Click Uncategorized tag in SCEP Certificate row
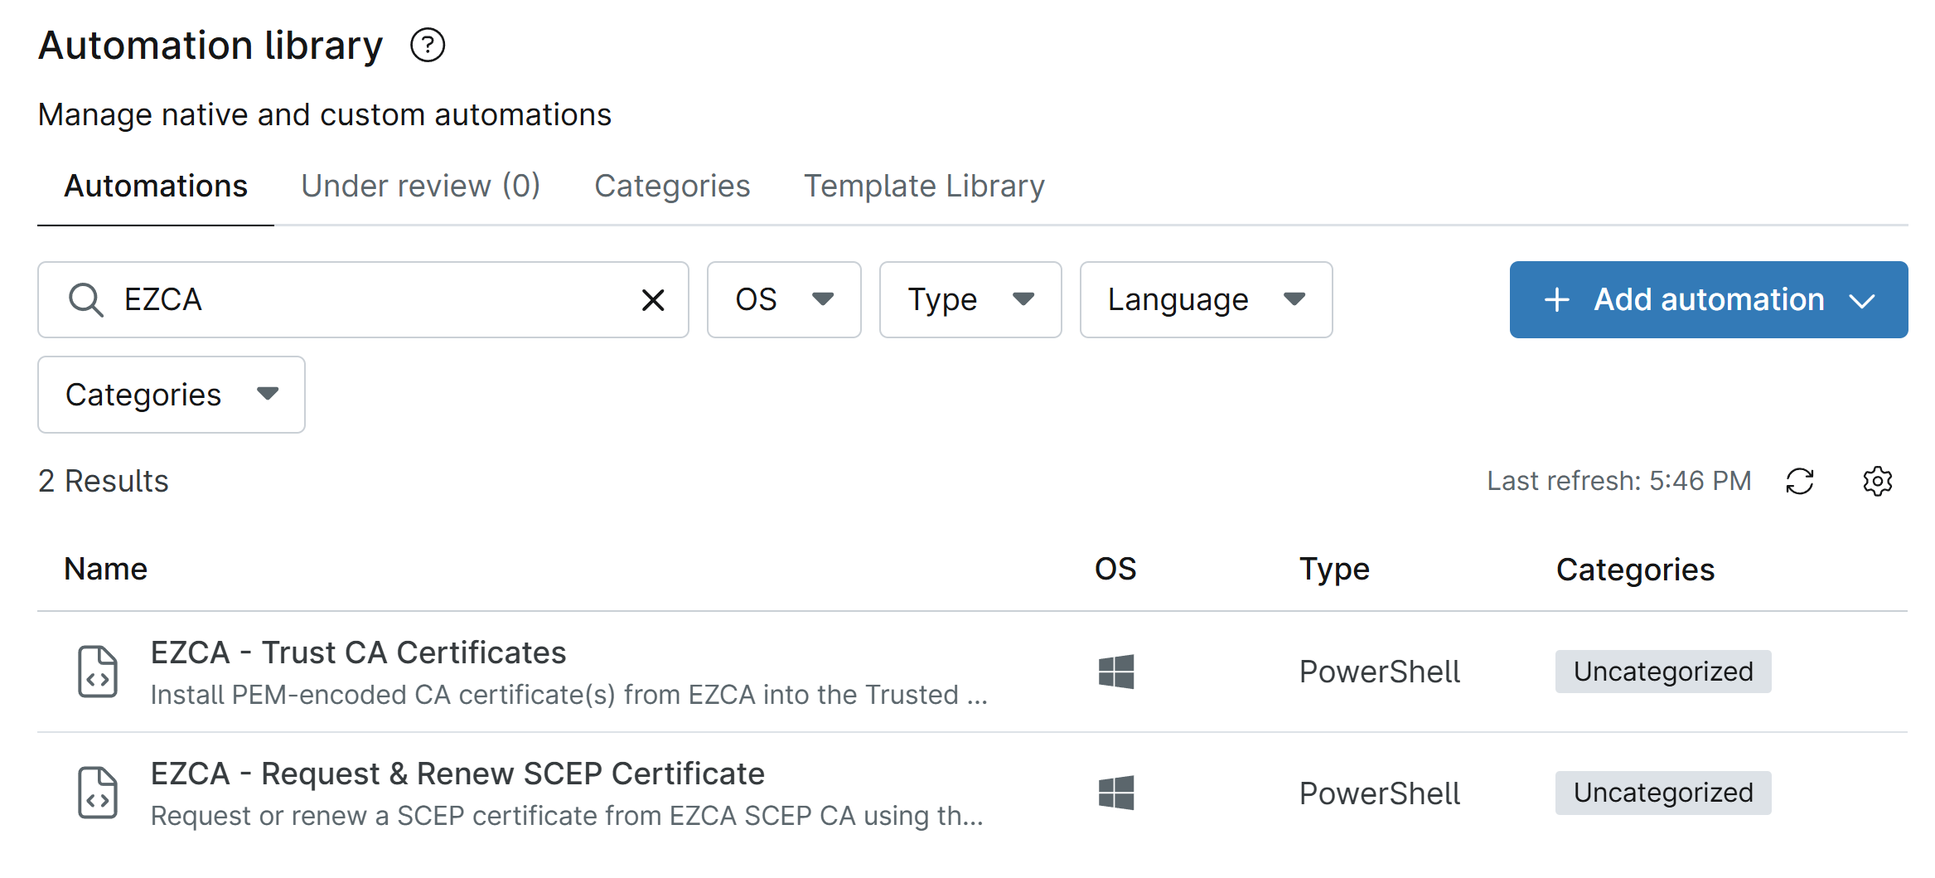Viewport: 1935px width, 878px height. [x=1663, y=793]
